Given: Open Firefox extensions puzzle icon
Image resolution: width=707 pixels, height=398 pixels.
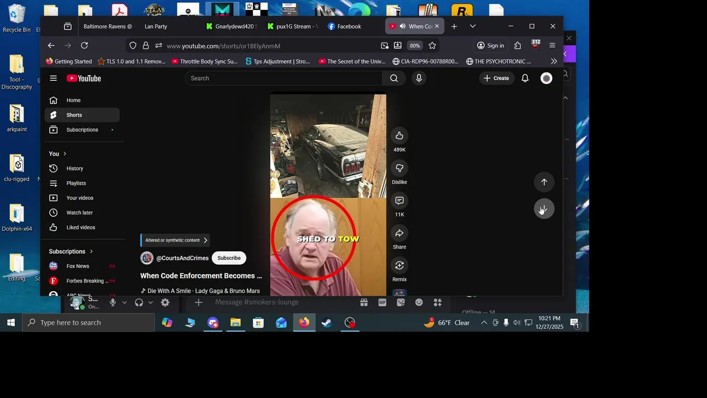Looking at the screenshot, I should coord(518,45).
